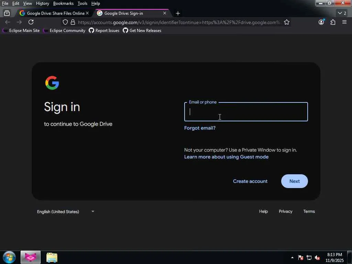This screenshot has height=264, width=352.
Task: Click the forward navigation arrow
Action: point(19,22)
